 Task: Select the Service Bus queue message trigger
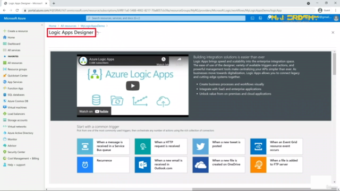(x=103, y=146)
